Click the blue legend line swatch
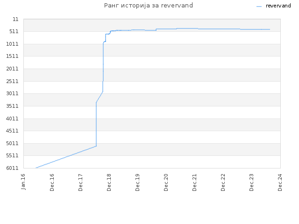 click(x=259, y=6)
